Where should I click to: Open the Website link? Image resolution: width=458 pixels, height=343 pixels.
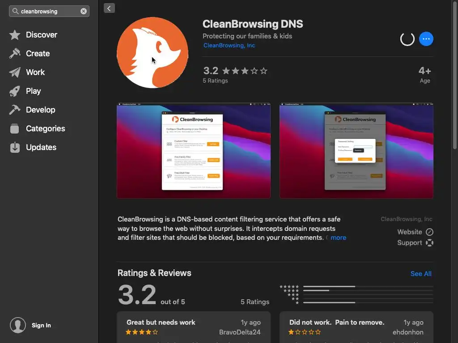point(410,232)
